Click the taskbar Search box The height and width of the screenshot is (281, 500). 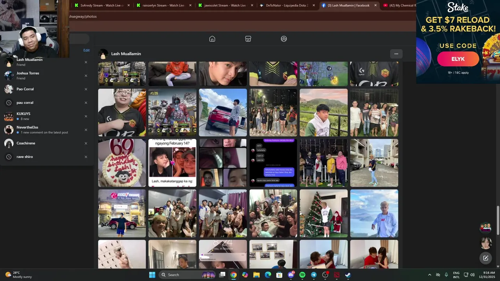(187, 275)
